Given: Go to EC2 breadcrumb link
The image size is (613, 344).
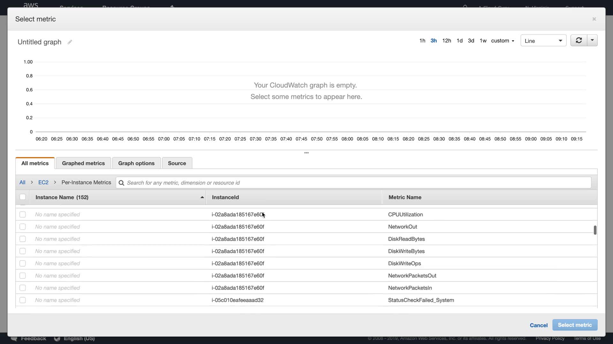Looking at the screenshot, I should [43, 183].
